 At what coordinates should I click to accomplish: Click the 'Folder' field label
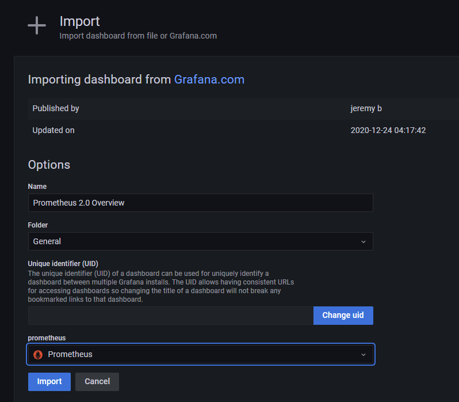[38, 225]
